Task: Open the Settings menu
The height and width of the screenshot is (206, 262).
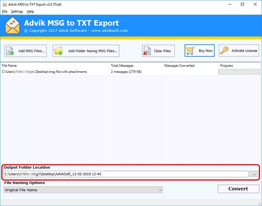Action: click(17, 11)
